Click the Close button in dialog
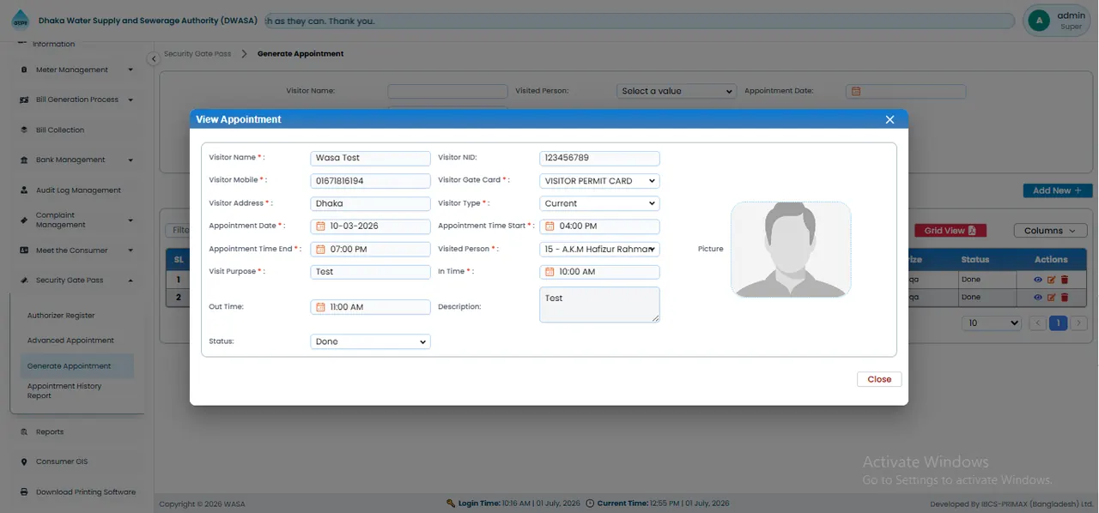The width and height of the screenshot is (1099, 513). pos(879,379)
